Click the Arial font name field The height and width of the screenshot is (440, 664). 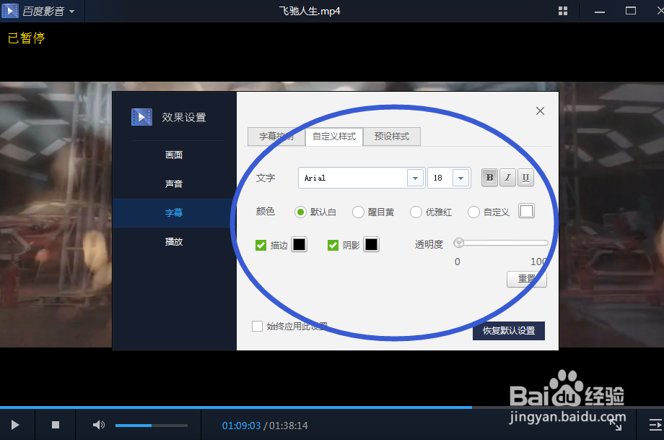pyautogui.click(x=353, y=178)
